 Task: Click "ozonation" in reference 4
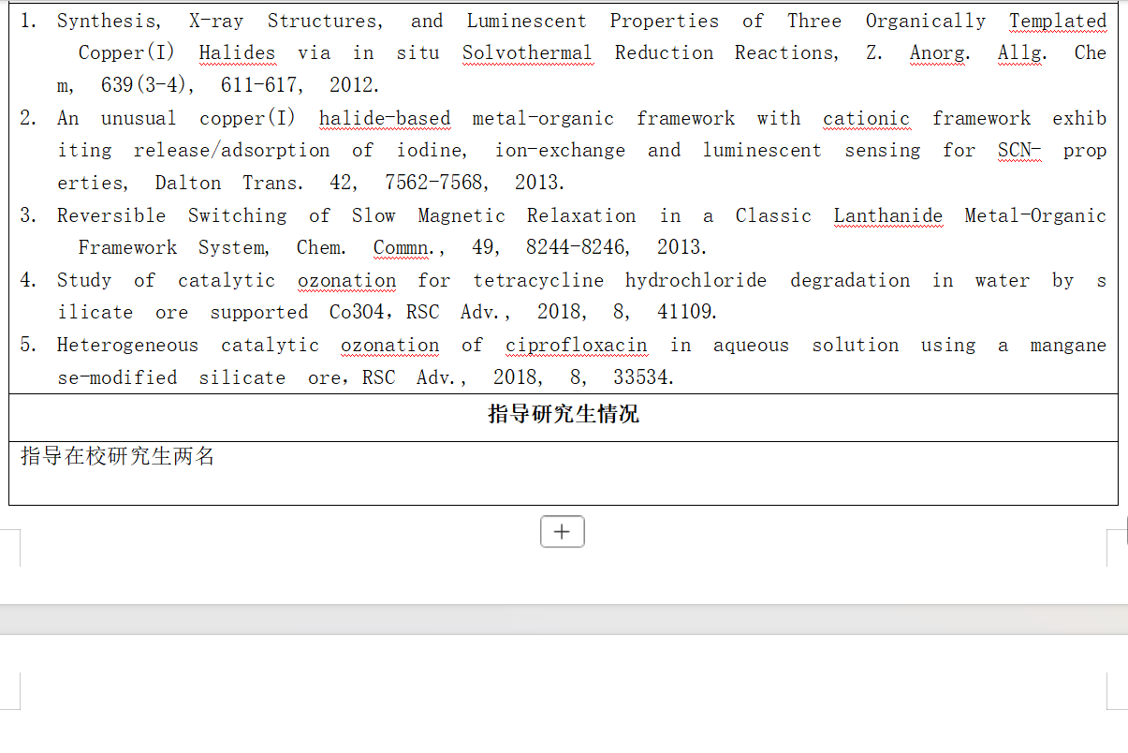pos(347,280)
